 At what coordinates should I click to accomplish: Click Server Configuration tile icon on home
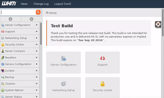point(64,58)
